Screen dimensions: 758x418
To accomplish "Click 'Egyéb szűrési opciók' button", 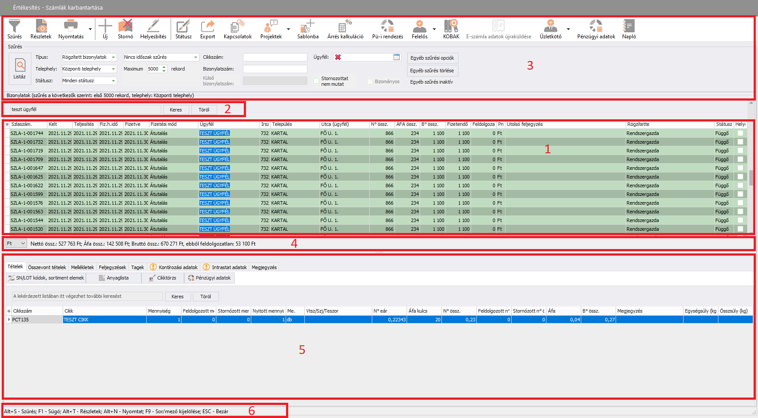I will point(432,58).
